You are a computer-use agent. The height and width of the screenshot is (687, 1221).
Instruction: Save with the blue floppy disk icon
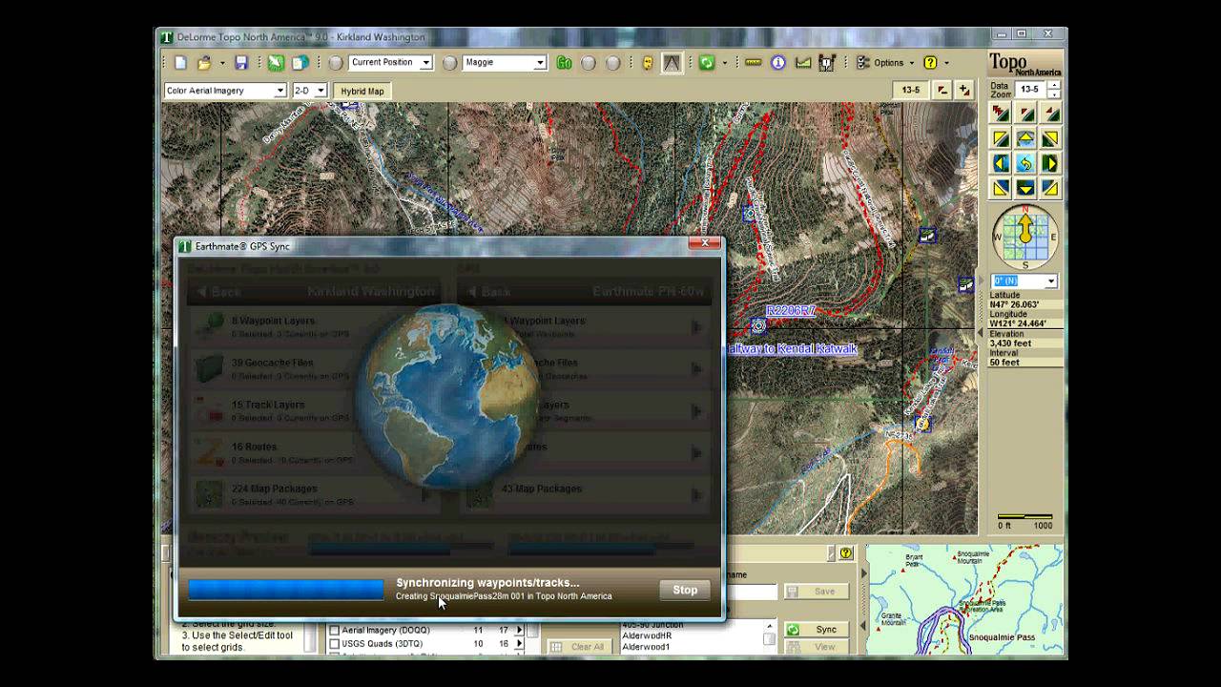241,63
